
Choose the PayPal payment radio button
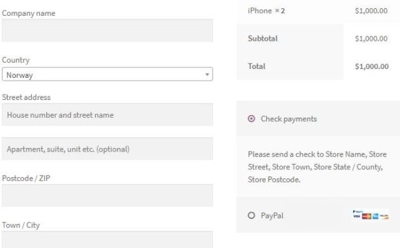coord(251,216)
